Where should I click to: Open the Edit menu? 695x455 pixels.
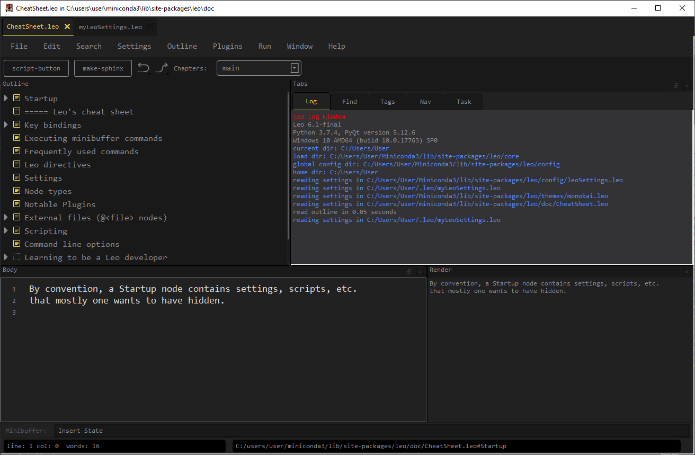pyautogui.click(x=52, y=46)
